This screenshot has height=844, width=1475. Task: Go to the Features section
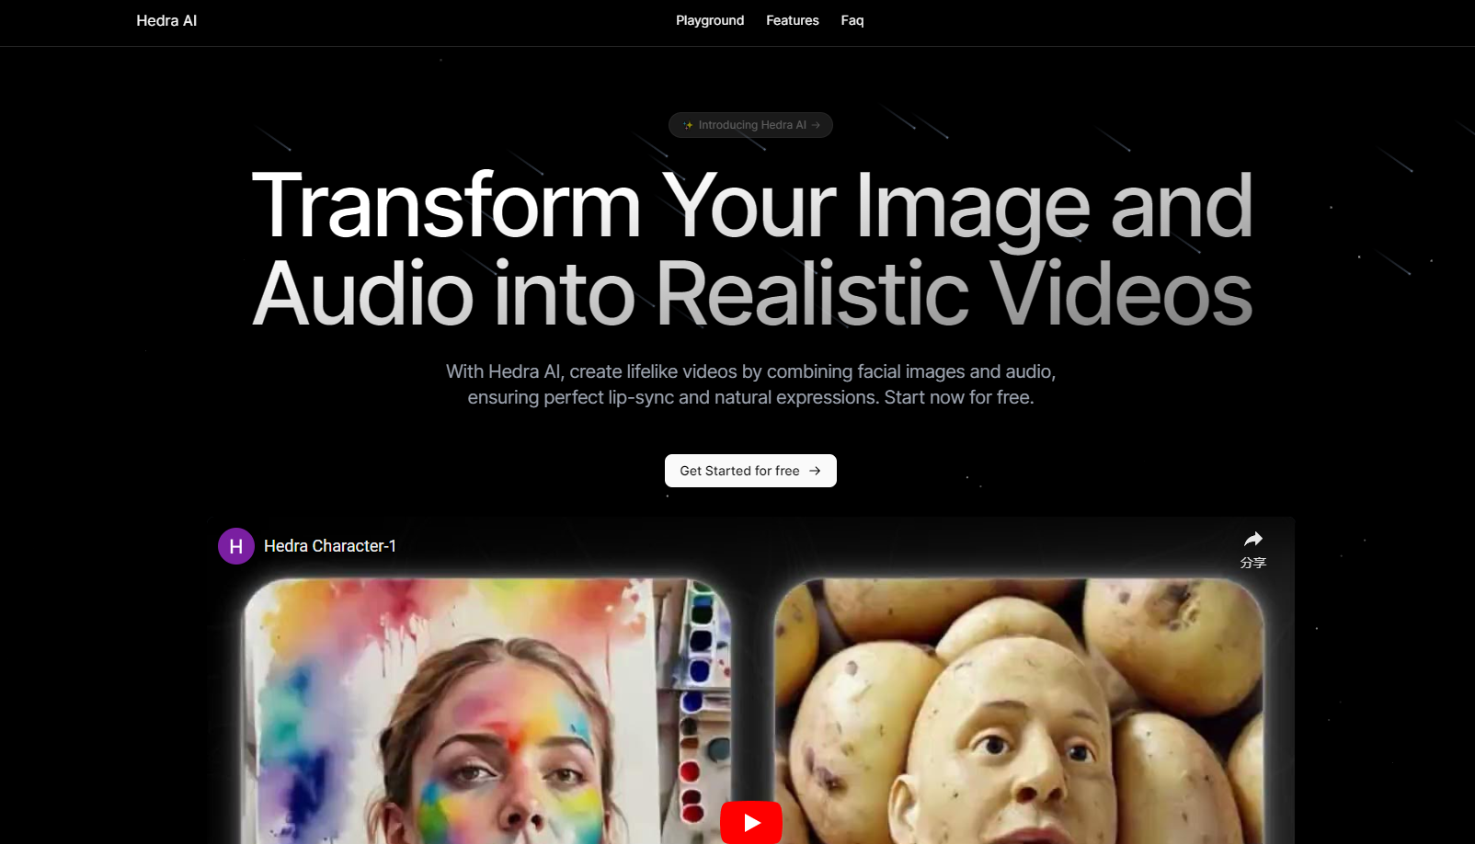(792, 21)
